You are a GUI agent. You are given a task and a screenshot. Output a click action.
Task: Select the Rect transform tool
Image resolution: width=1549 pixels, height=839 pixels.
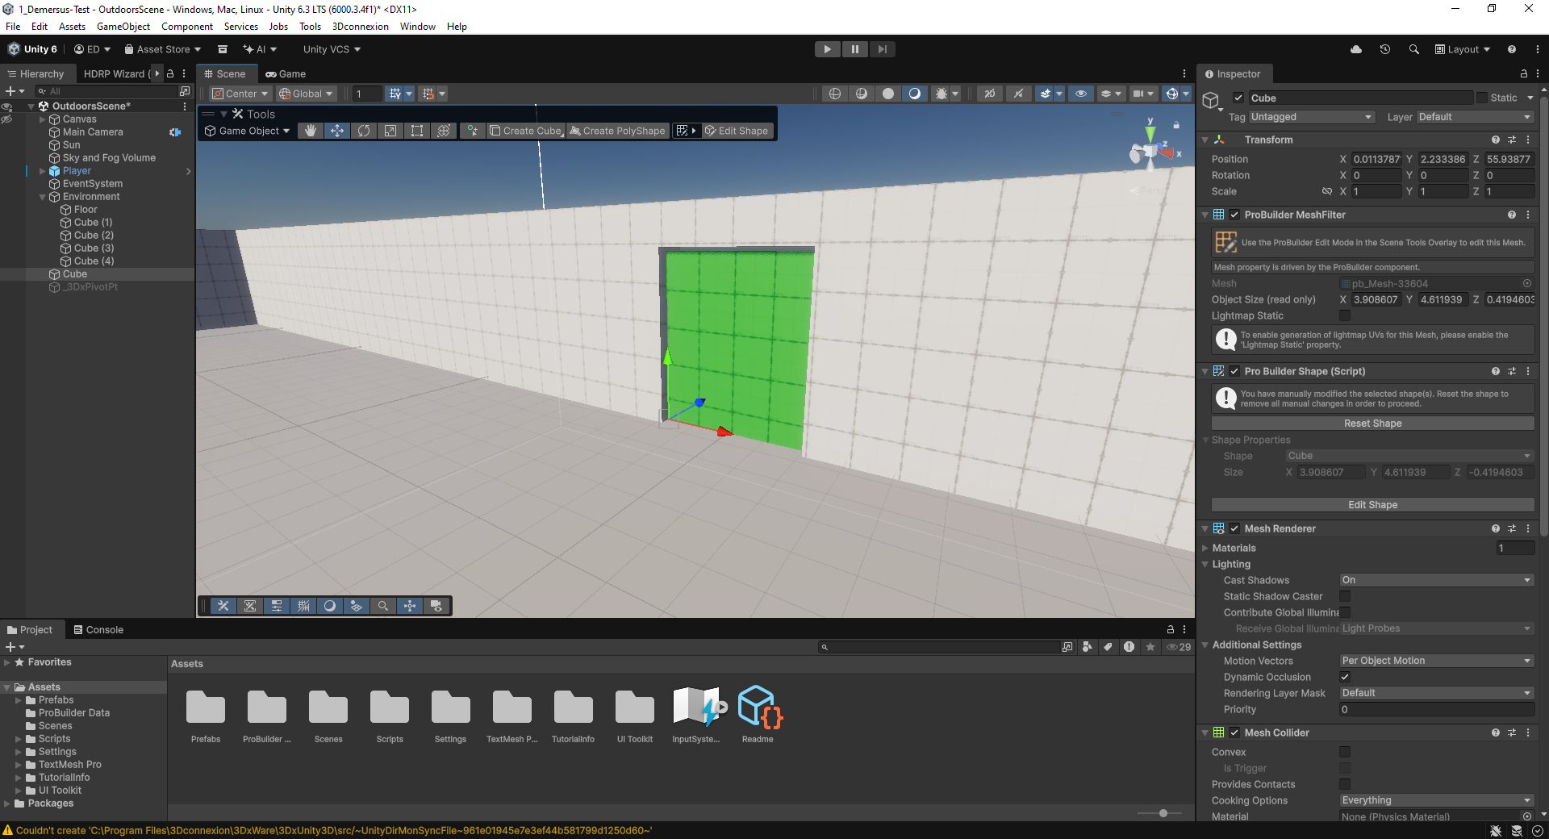417,131
